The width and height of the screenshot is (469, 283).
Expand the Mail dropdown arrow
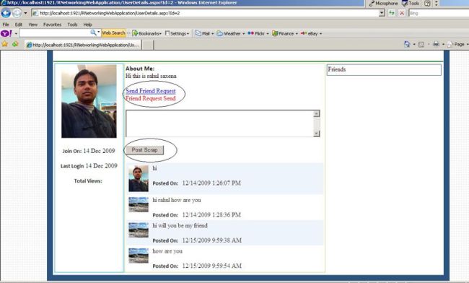tap(213, 34)
